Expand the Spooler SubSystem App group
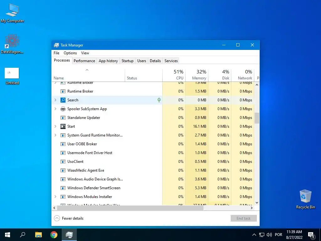Viewport: 321px width, 241px height. pyautogui.click(x=55, y=109)
